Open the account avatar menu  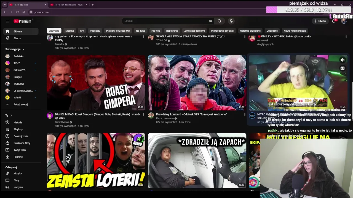tap(344, 21)
